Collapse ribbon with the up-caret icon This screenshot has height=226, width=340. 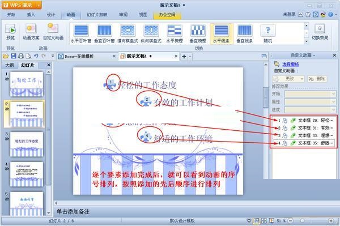pyautogui.click(x=300, y=15)
